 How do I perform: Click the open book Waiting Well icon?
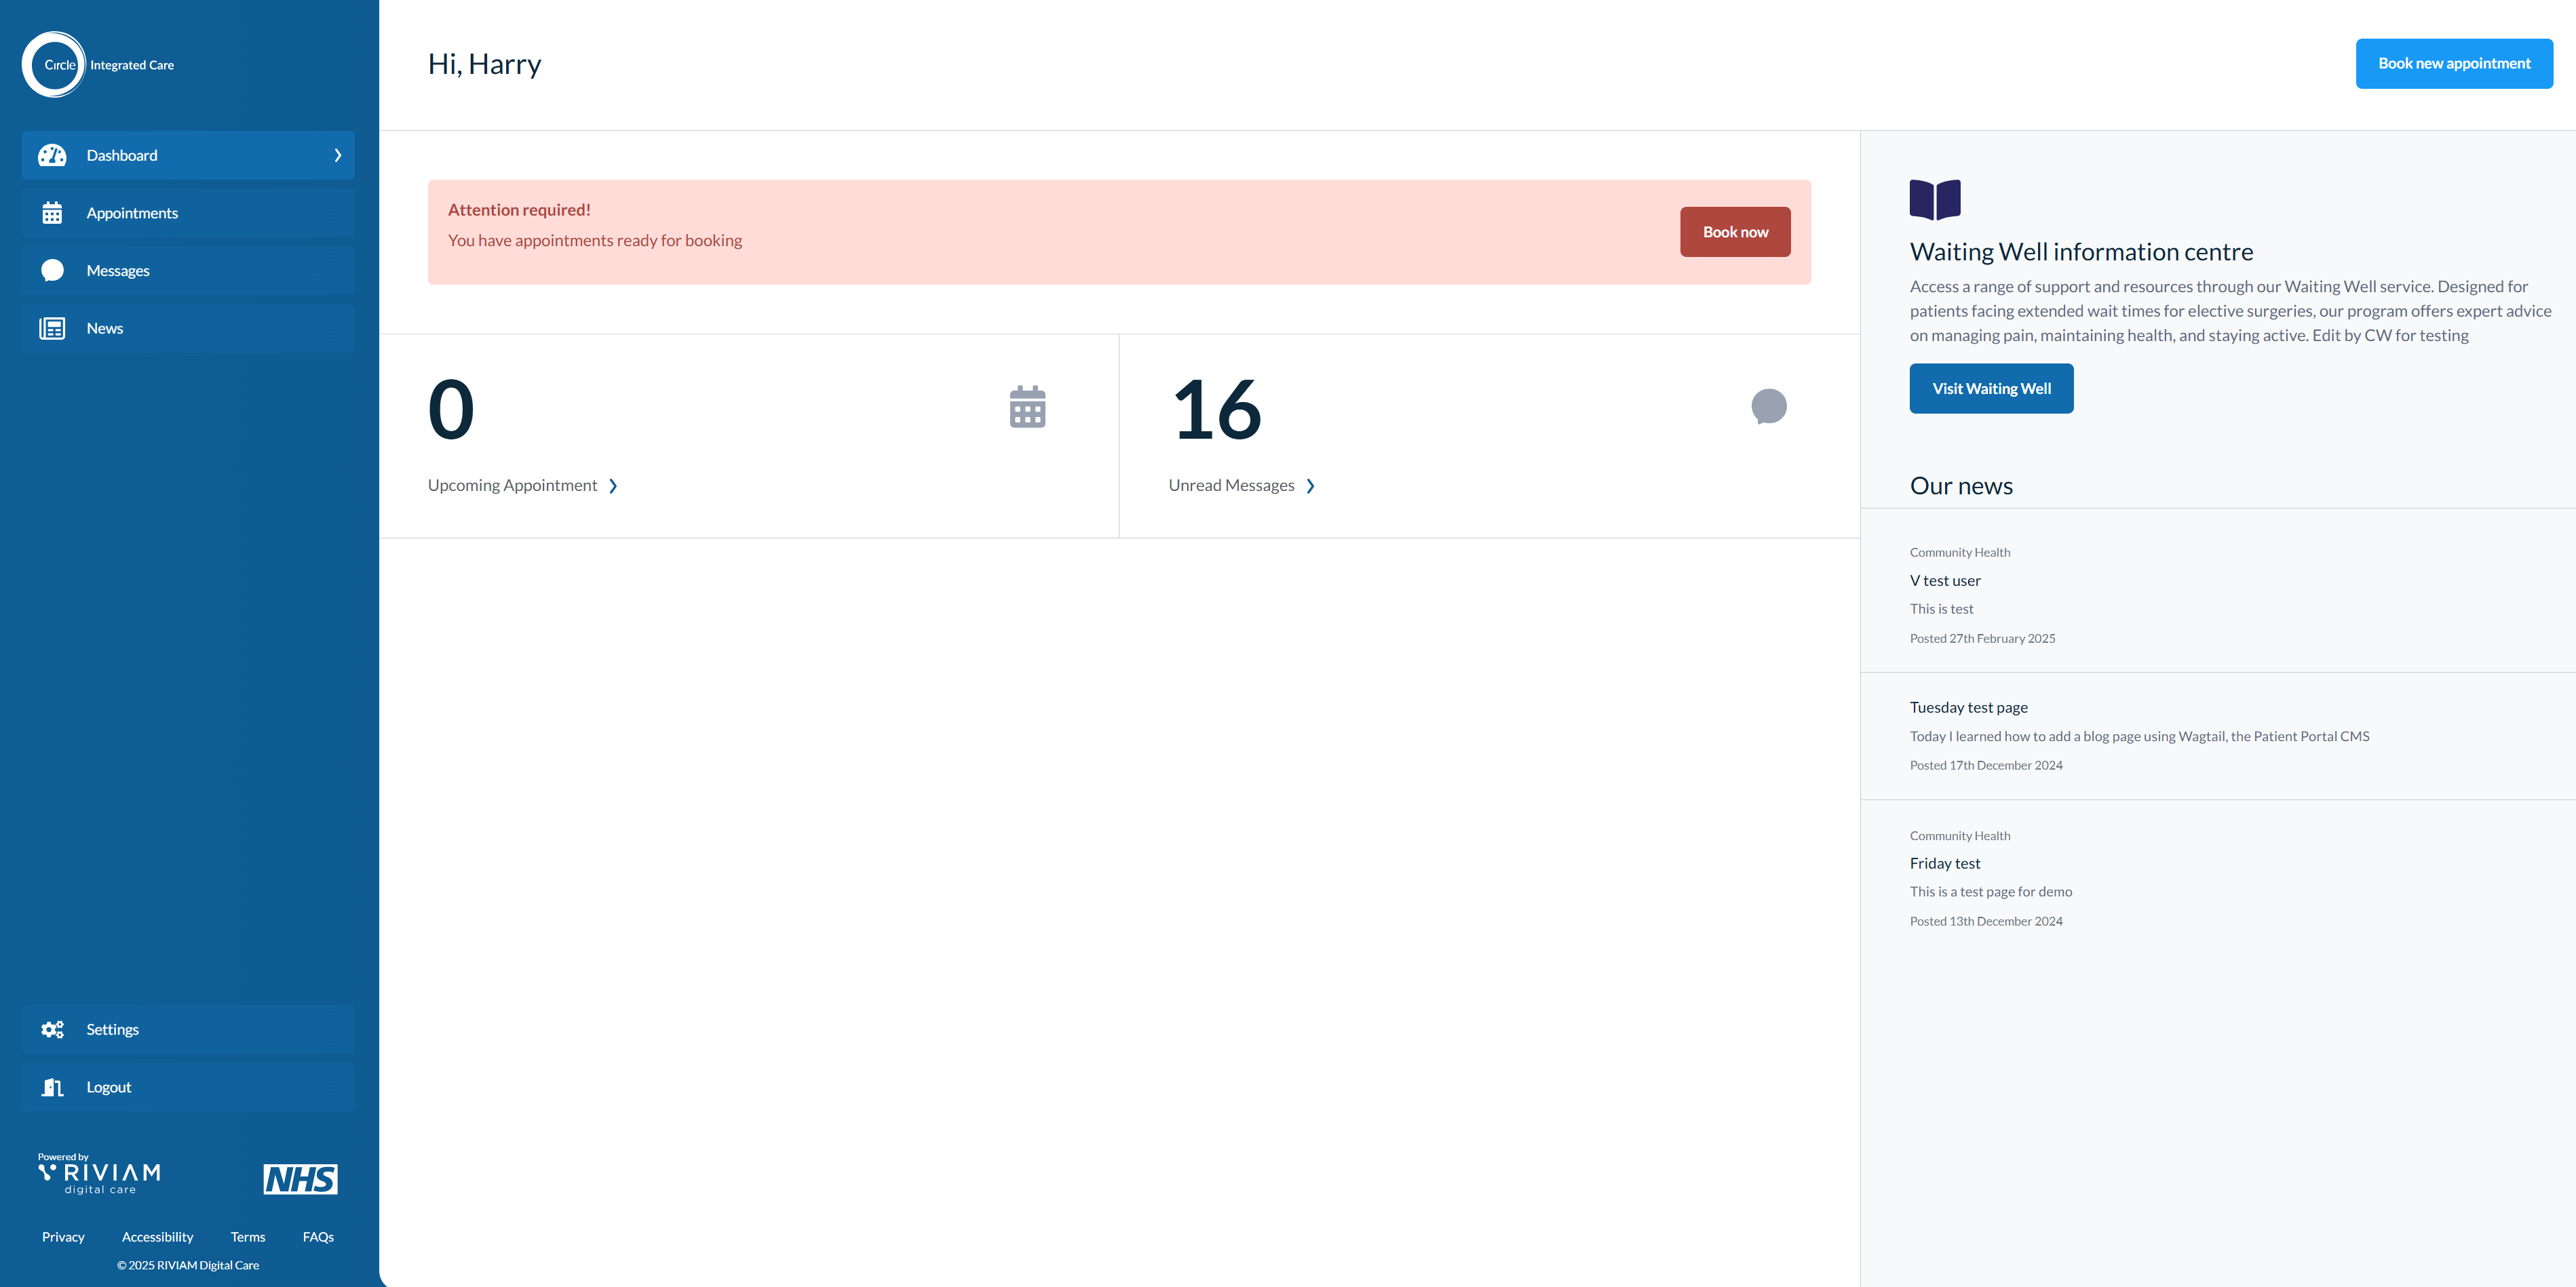point(1934,199)
